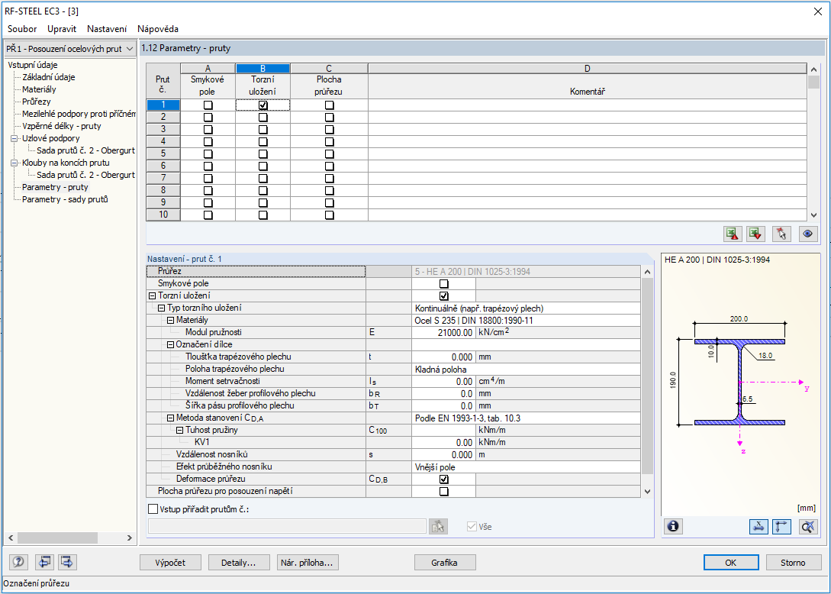Open the Nastavení menu
Screen dimensions: 831x594
pos(107,29)
